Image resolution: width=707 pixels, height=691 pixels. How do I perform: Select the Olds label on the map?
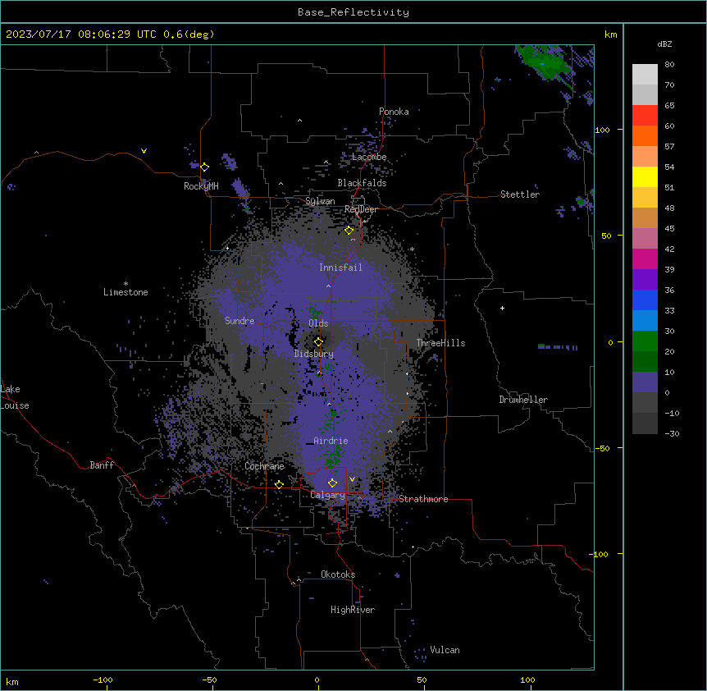click(x=318, y=323)
